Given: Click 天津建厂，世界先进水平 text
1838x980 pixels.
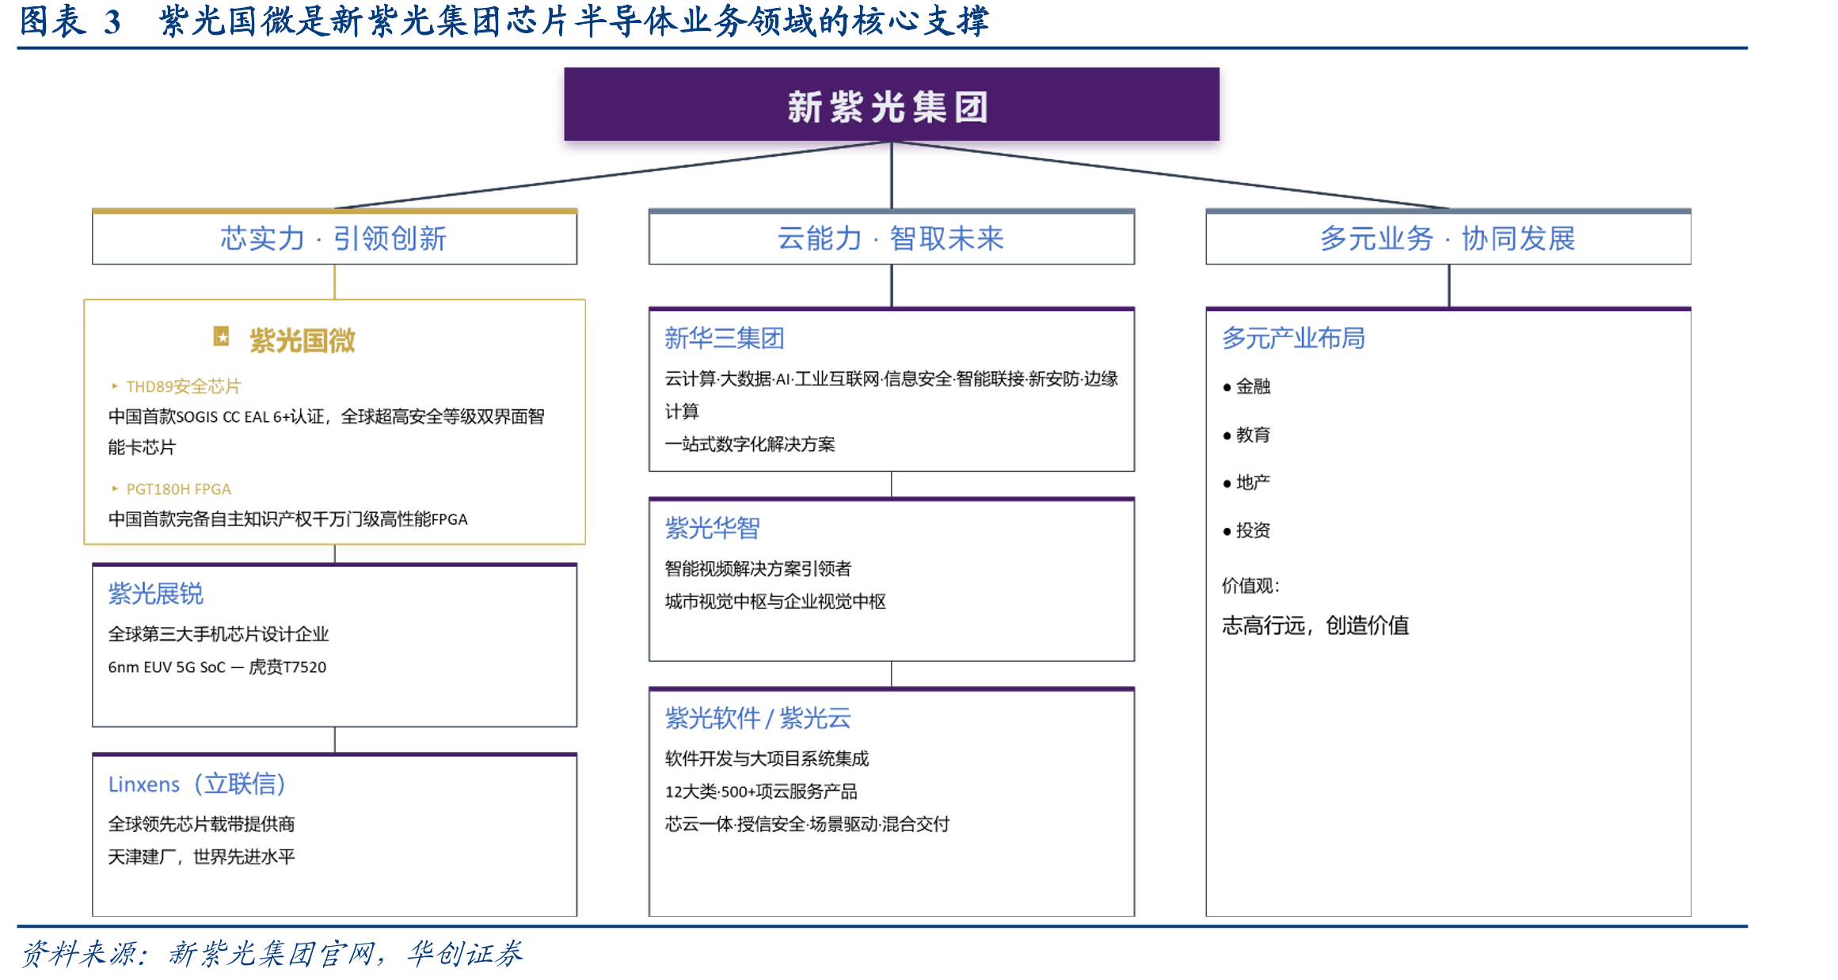Looking at the screenshot, I should 201,857.
